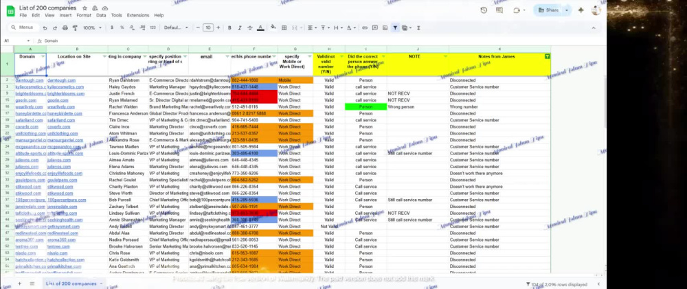
Task: Increase decimal places icon
Action: 142,27
